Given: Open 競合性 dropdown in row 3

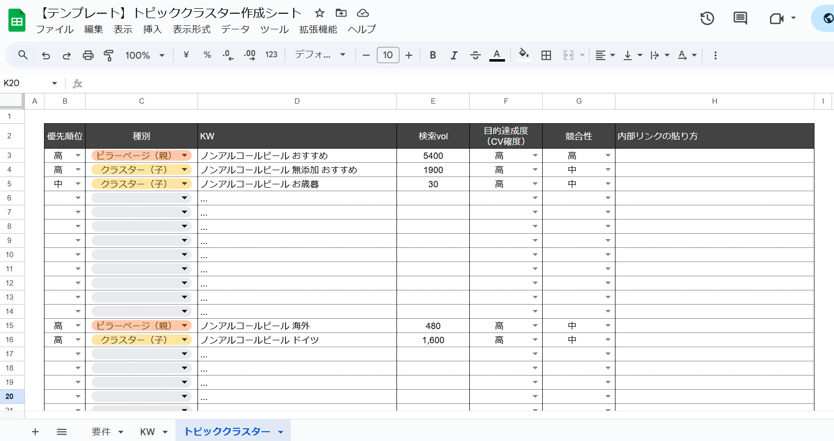Looking at the screenshot, I should 608,155.
